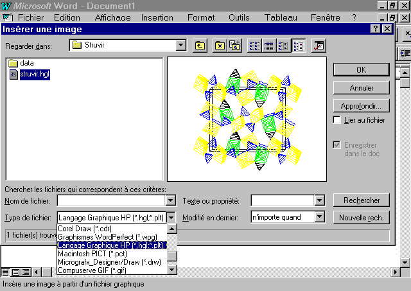Viewport: 411px width, 291px height.
Task: Click the file type list scrollbar thumb
Action: point(172,256)
